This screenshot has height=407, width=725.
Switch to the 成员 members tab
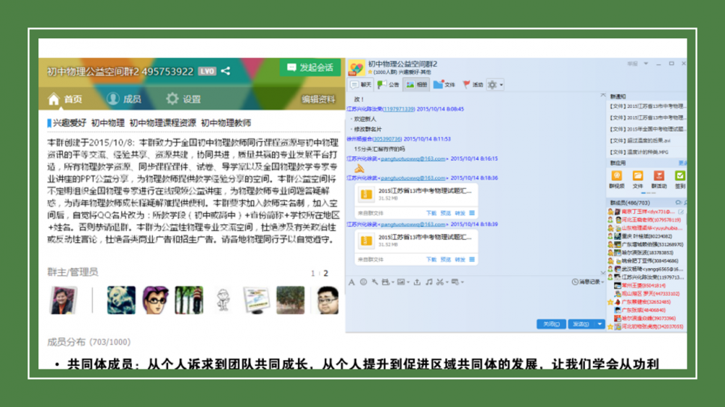pos(123,99)
